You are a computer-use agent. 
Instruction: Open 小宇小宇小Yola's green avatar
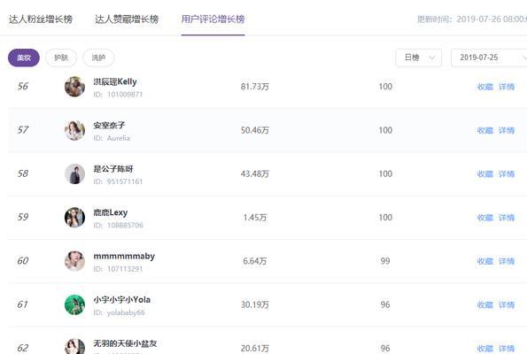click(x=74, y=304)
